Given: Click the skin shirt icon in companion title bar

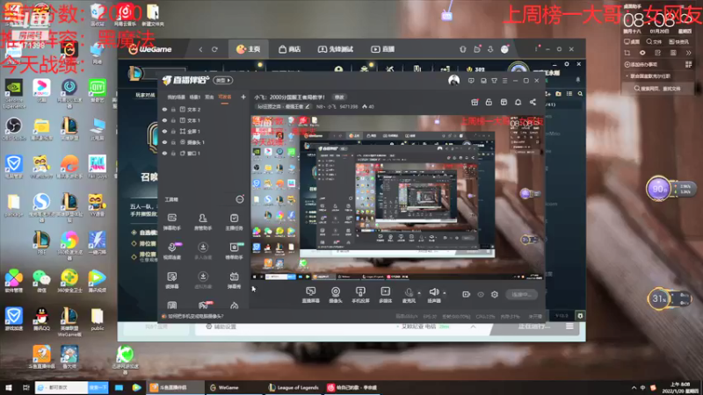Looking at the screenshot, I should pyautogui.click(x=494, y=81).
